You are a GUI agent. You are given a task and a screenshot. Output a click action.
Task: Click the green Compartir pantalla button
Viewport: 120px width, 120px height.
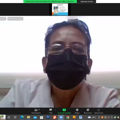tap(64, 111)
